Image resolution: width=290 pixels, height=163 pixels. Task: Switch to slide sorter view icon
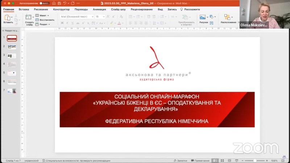(222, 160)
